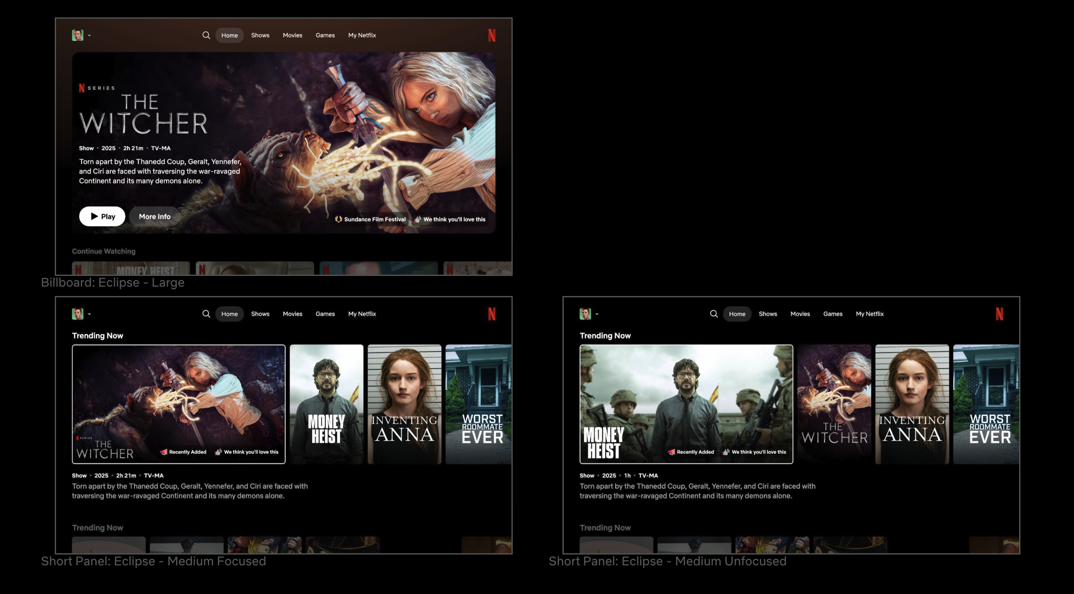Image resolution: width=1074 pixels, height=594 pixels.
Task: Click the 'Short Panel: Eclipse - Medium Unfocused' caption
Action: click(x=668, y=561)
